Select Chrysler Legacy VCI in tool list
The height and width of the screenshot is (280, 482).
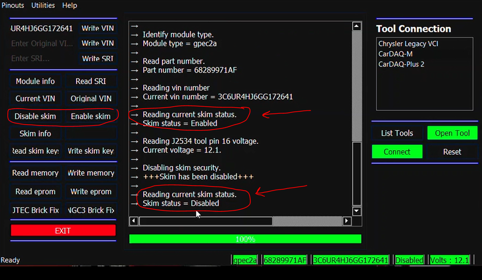(408, 44)
